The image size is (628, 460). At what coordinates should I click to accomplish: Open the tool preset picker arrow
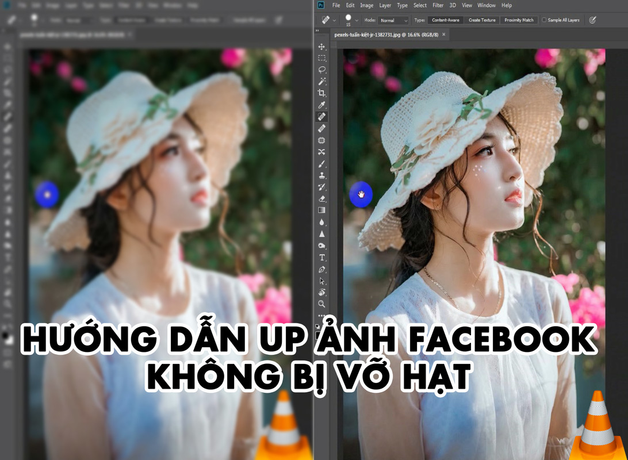tap(335, 20)
